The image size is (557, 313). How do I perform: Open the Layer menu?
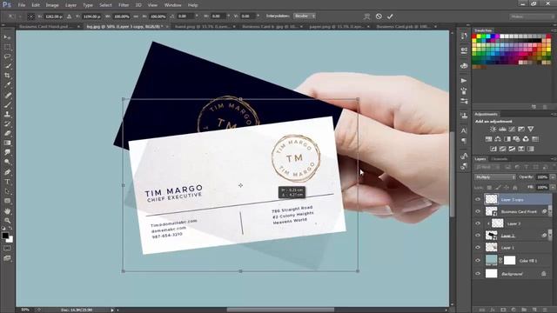click(71, 5)
